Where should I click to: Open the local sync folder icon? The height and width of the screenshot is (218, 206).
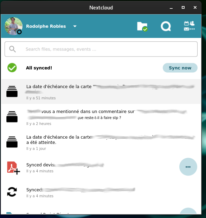pyautogui.click(x=142, y=26)
